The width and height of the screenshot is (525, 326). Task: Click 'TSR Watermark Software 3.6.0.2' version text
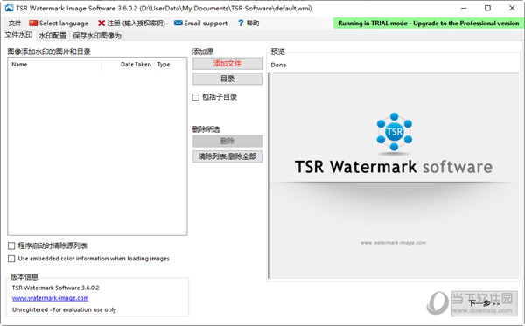[x=56, y=288]
